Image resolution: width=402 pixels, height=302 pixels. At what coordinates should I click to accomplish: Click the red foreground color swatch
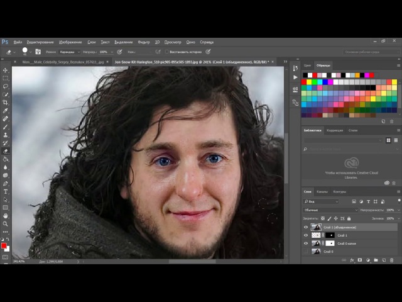click(x=4, y=246)
